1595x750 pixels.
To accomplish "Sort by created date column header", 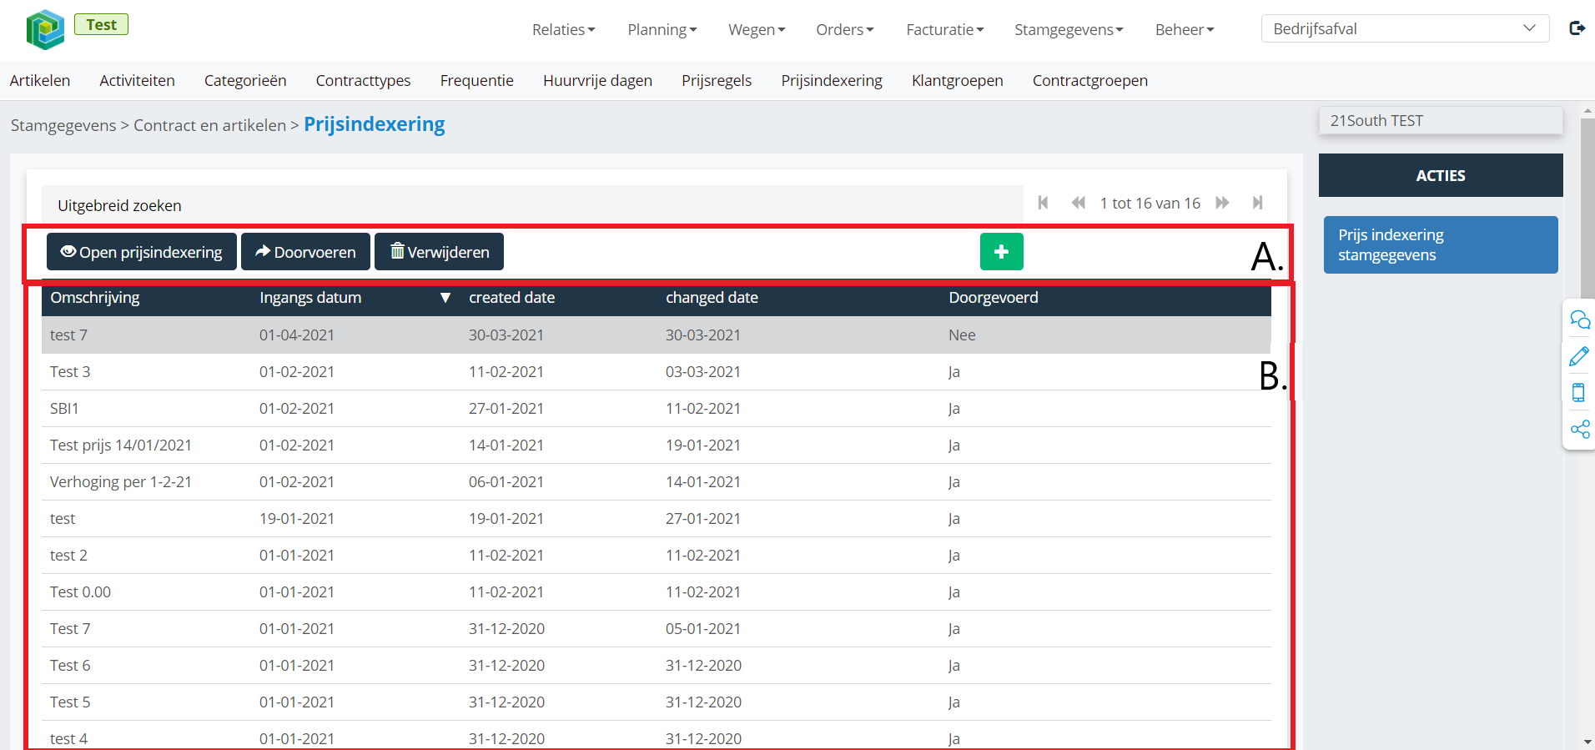I will pos(511,298).
